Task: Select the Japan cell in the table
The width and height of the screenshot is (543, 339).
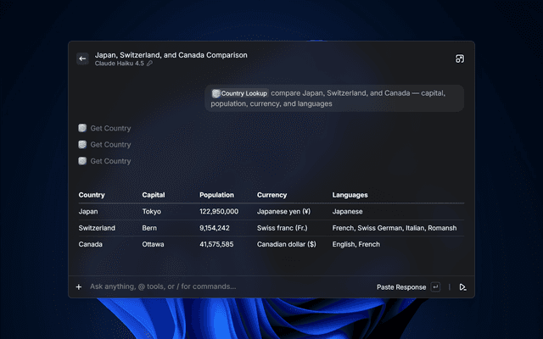Action: (88, 211)
